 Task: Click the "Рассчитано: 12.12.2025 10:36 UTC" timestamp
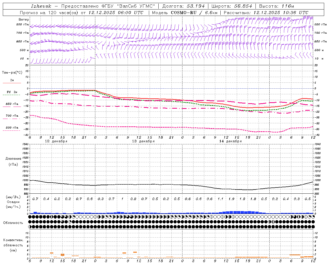tap(266, 13)
